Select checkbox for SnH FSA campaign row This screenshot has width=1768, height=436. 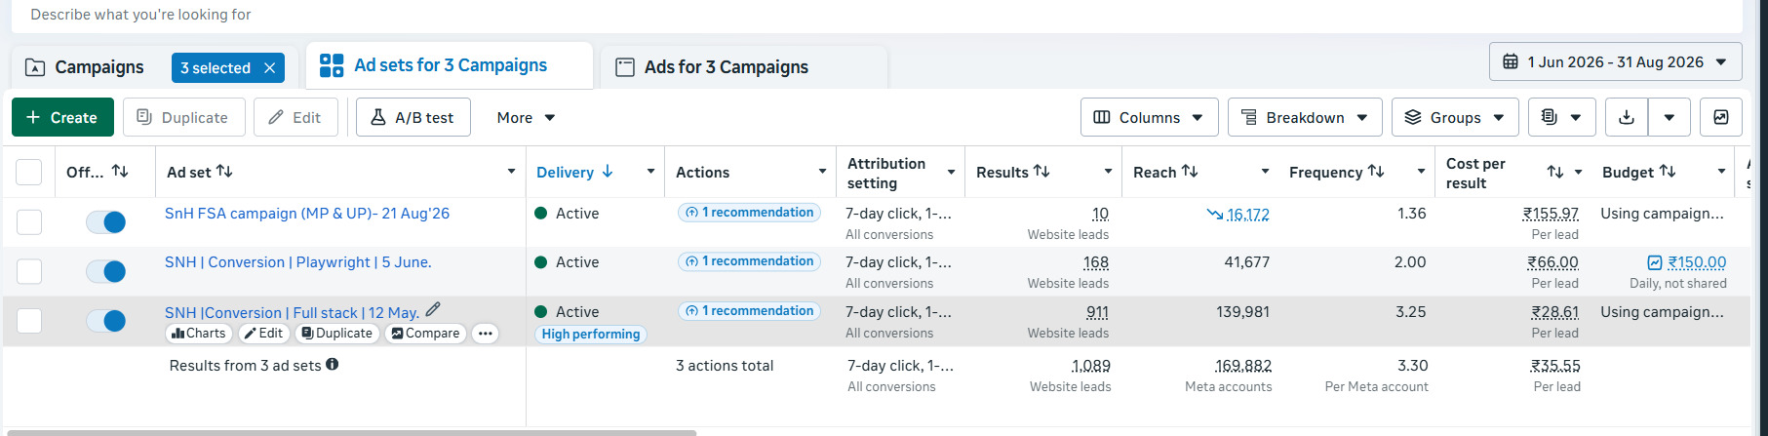[x=29, y=221]
